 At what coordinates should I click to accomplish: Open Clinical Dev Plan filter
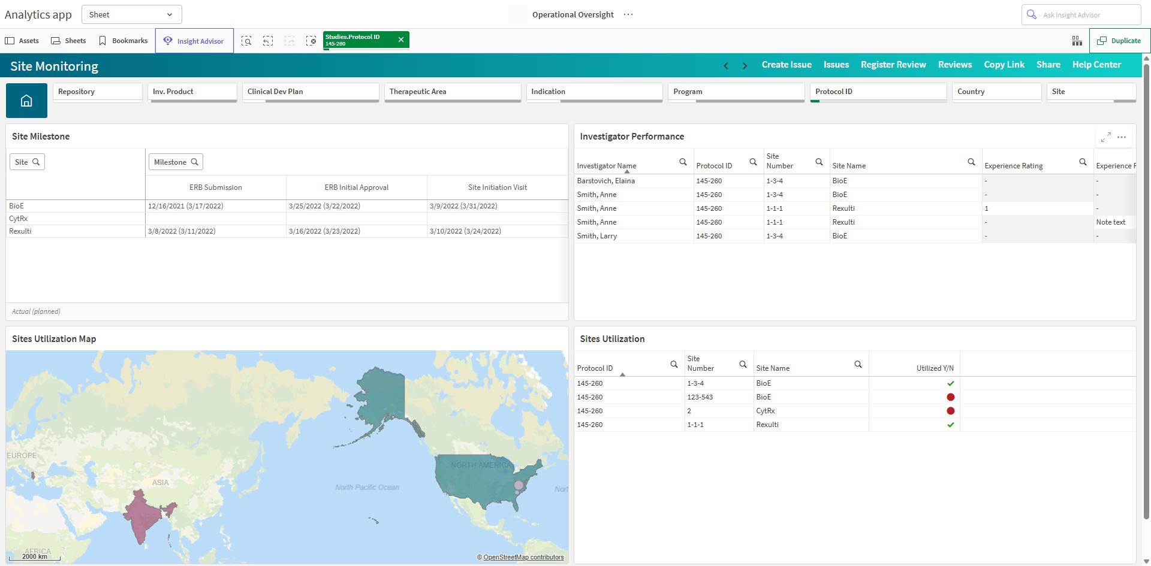[x=311, y=92]
